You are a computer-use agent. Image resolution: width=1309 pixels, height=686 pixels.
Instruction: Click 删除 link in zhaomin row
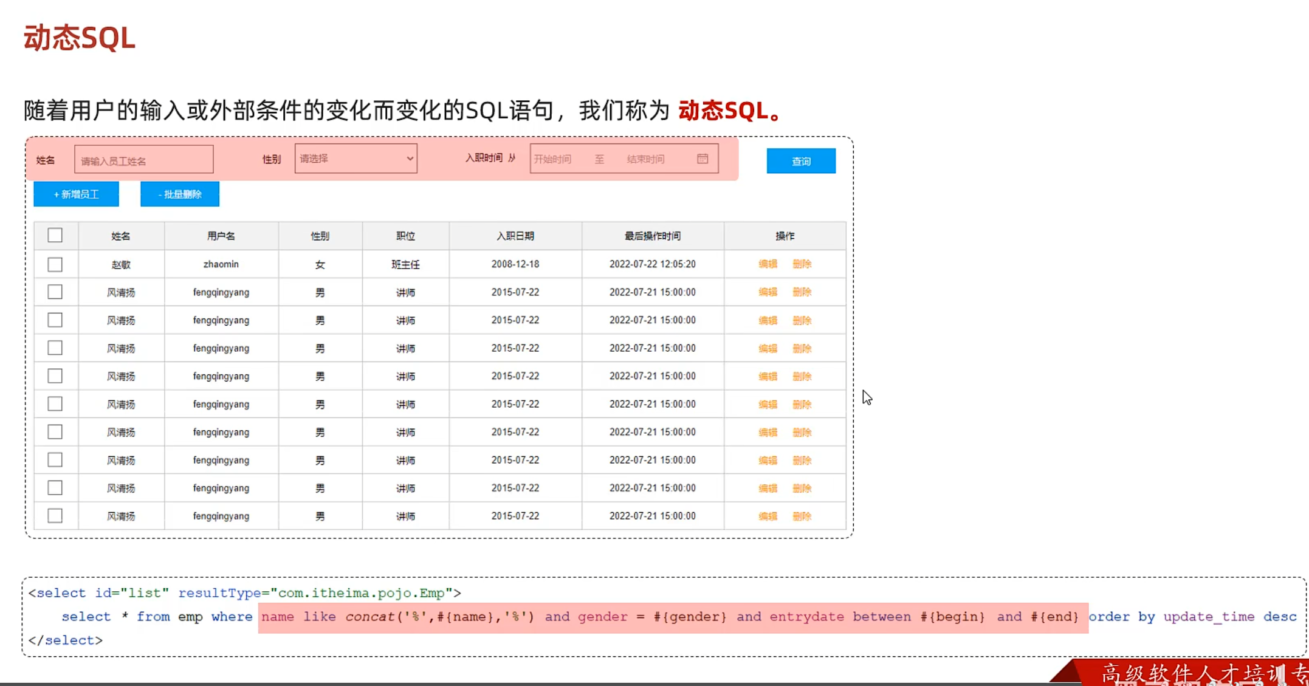point(802,264)
